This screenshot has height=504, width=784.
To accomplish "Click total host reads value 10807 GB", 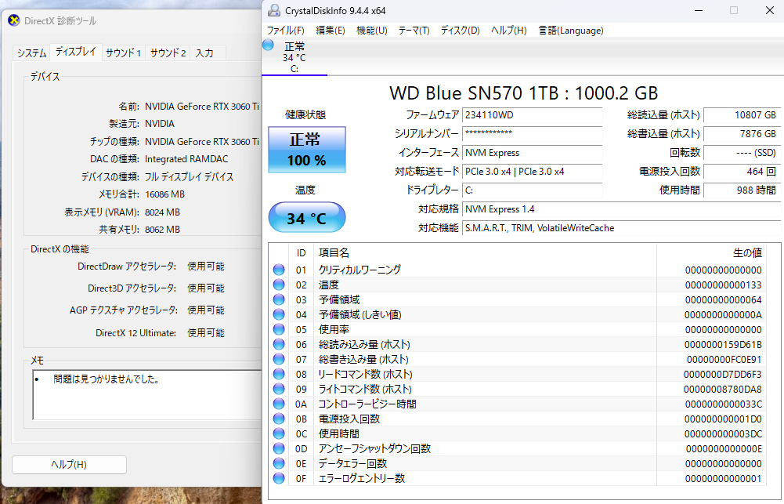I will click(742, 115).
